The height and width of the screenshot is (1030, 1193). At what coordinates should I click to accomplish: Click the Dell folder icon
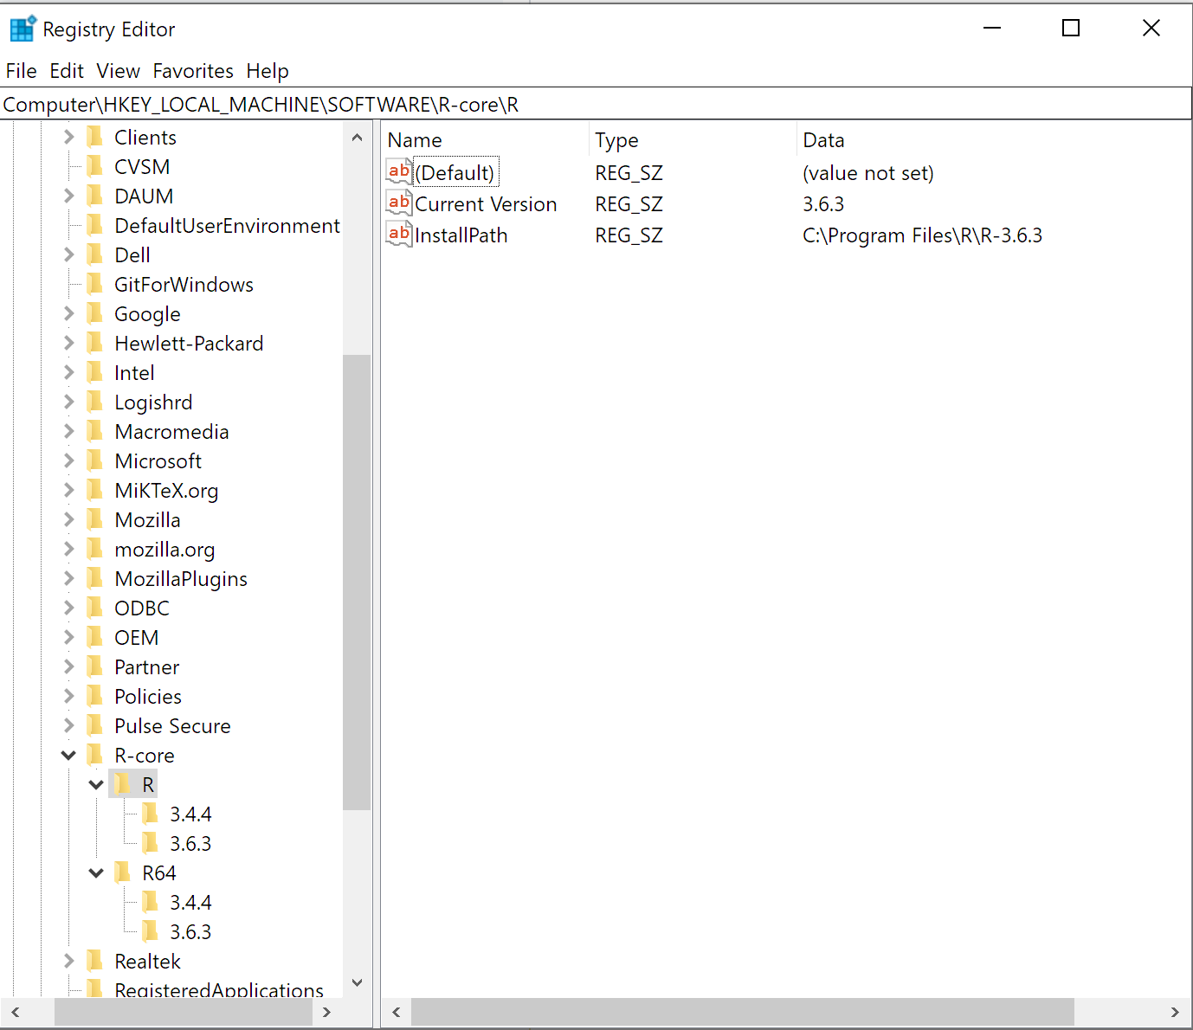(x=95, y=254)
